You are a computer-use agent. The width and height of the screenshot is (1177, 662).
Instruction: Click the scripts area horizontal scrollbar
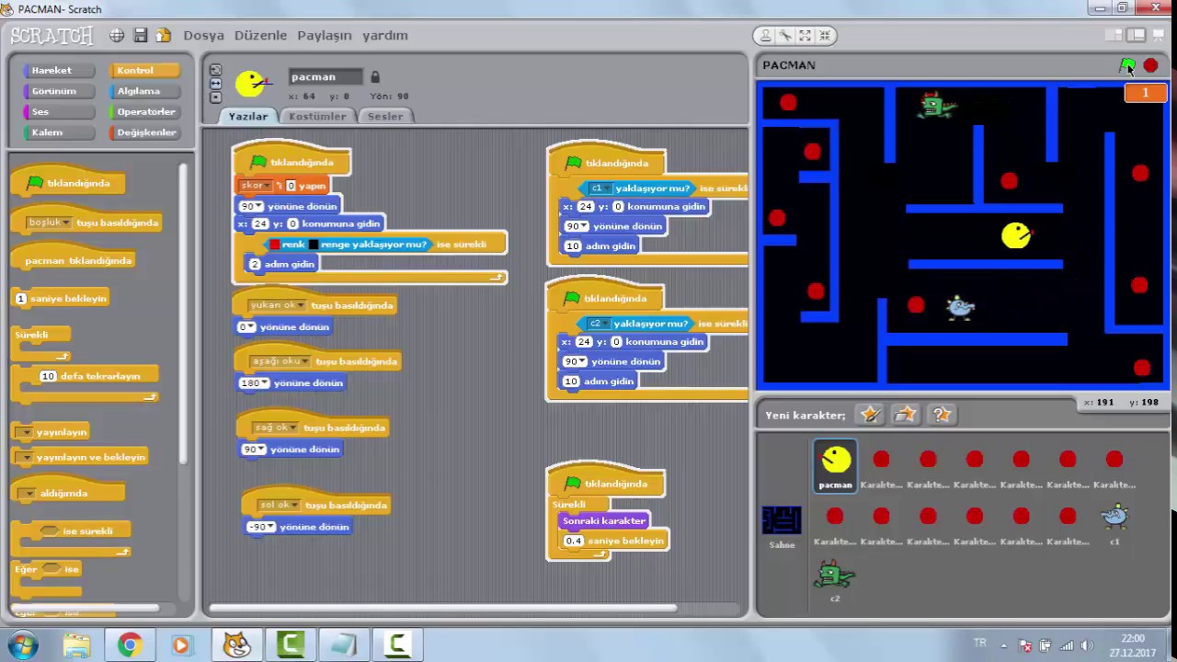coord(443,607)
